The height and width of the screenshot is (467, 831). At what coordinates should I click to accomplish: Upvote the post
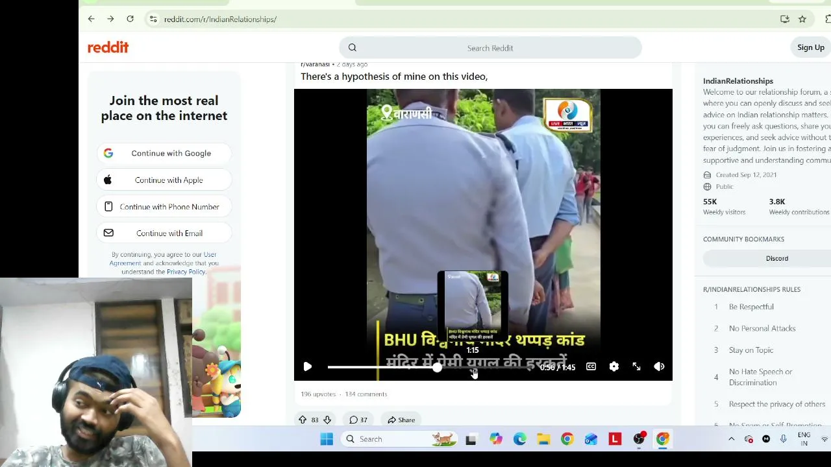pyautogui.click(x=303, y=420)
